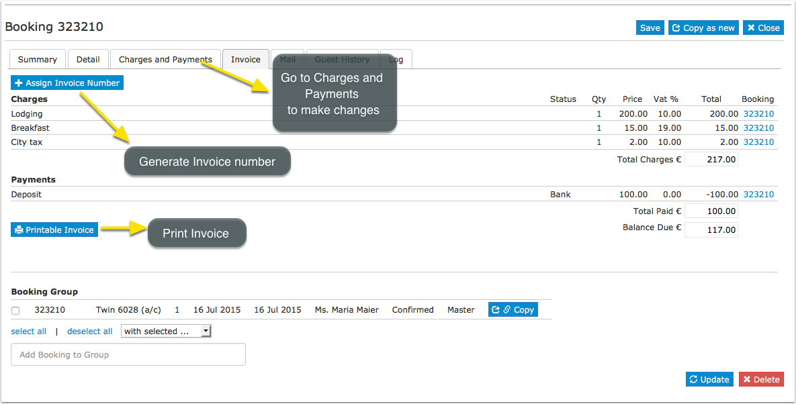Check the booking 323210 group checkbox
Viewport: 796px width, 404px height.
pos(15,310)
